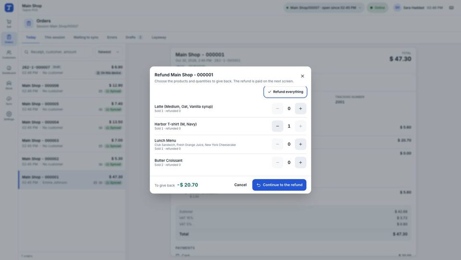This screenshot has height=260, width=461.
Task: Open the Stock sidebar icon
Action: tap(9, 85)
